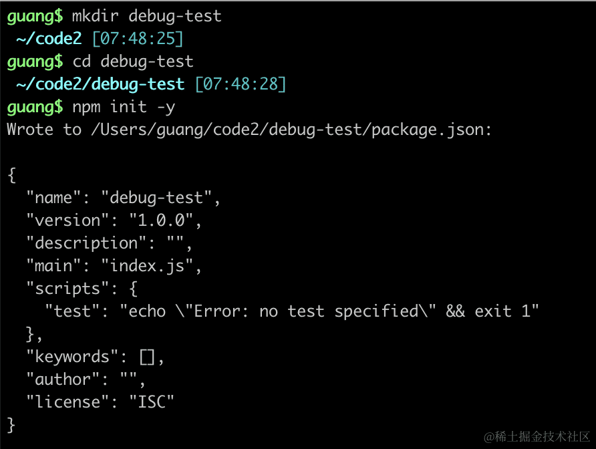Viewport: 596px width, 449px height.
Task: Click the closing curly brace of the JSON
Action: [11, 424]
